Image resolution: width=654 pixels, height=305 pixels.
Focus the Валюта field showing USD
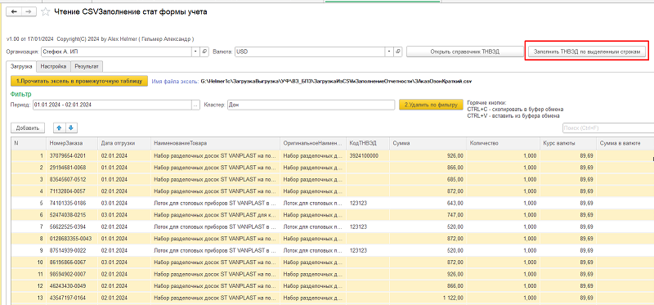point(310,52)
